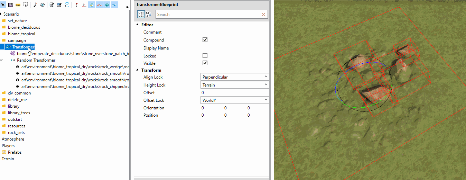Enable the Locked checkbox
Viewport: 466px width, 180px height.
pos(205,56)
